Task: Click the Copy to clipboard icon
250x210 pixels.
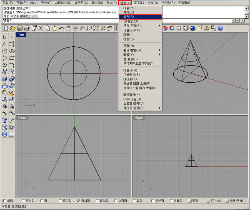Action: click(x=47, y=28)
